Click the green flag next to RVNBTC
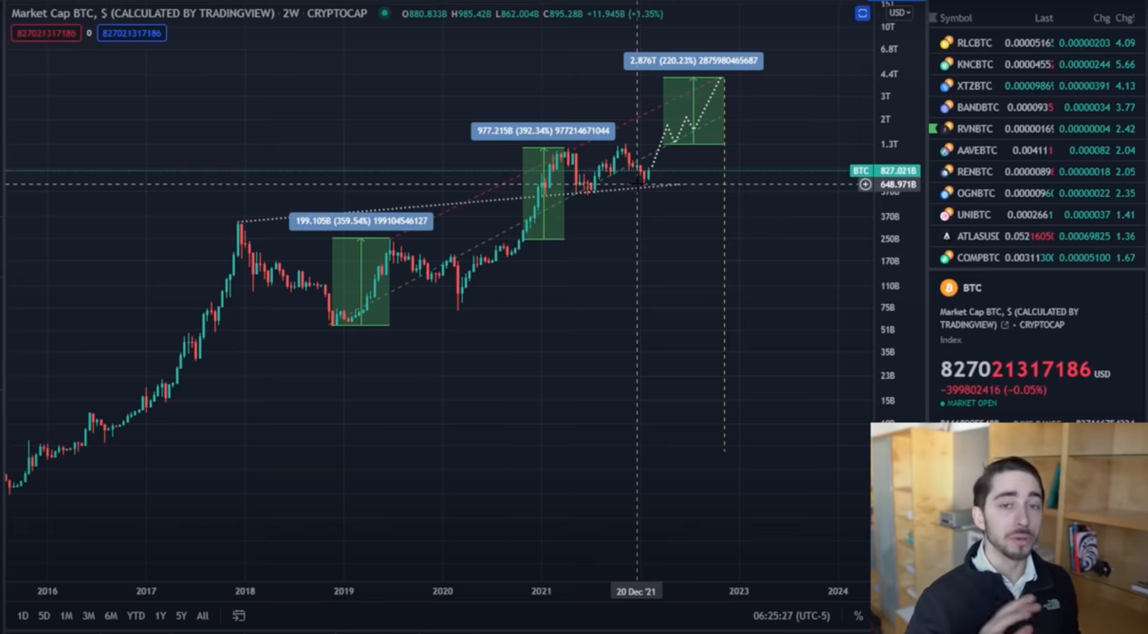 click(933, 129)
